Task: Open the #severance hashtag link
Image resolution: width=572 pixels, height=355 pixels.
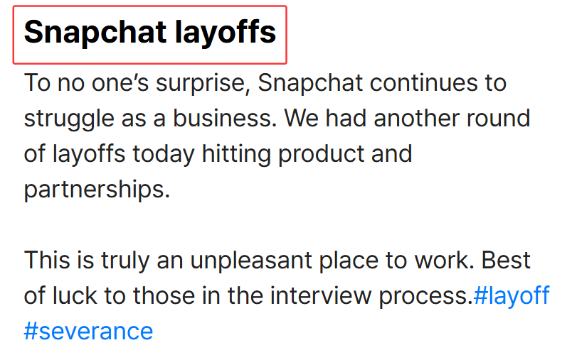Action: [x=89, y=332]
